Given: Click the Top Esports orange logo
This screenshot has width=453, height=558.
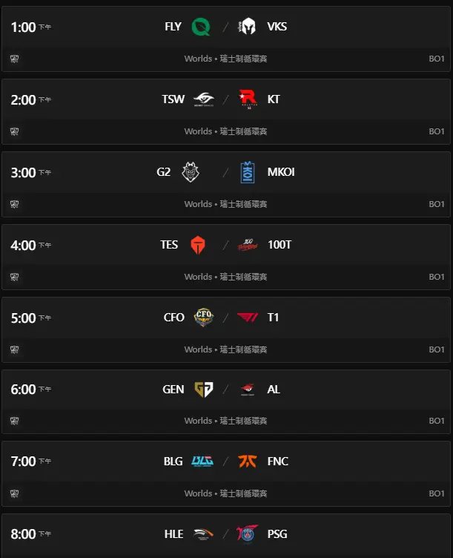Looking at the screenshot, I should (197, 245).
